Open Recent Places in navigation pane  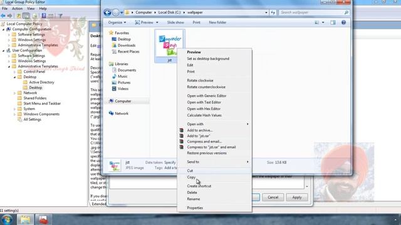[x=128, y=51]
